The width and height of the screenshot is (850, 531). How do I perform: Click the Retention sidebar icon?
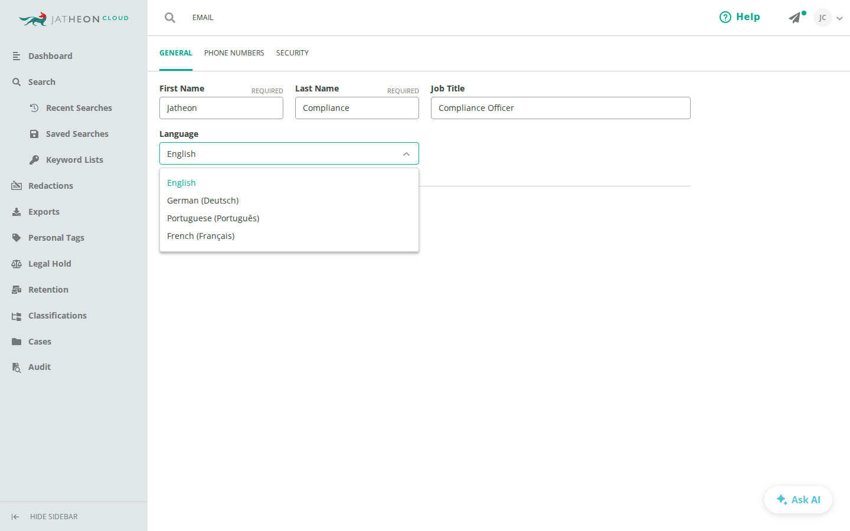(x=17, y=290)
